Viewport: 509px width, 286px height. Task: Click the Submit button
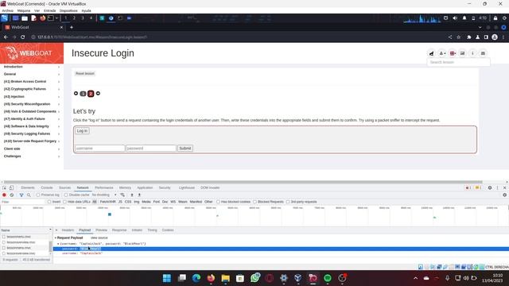(x=185, y=149)
